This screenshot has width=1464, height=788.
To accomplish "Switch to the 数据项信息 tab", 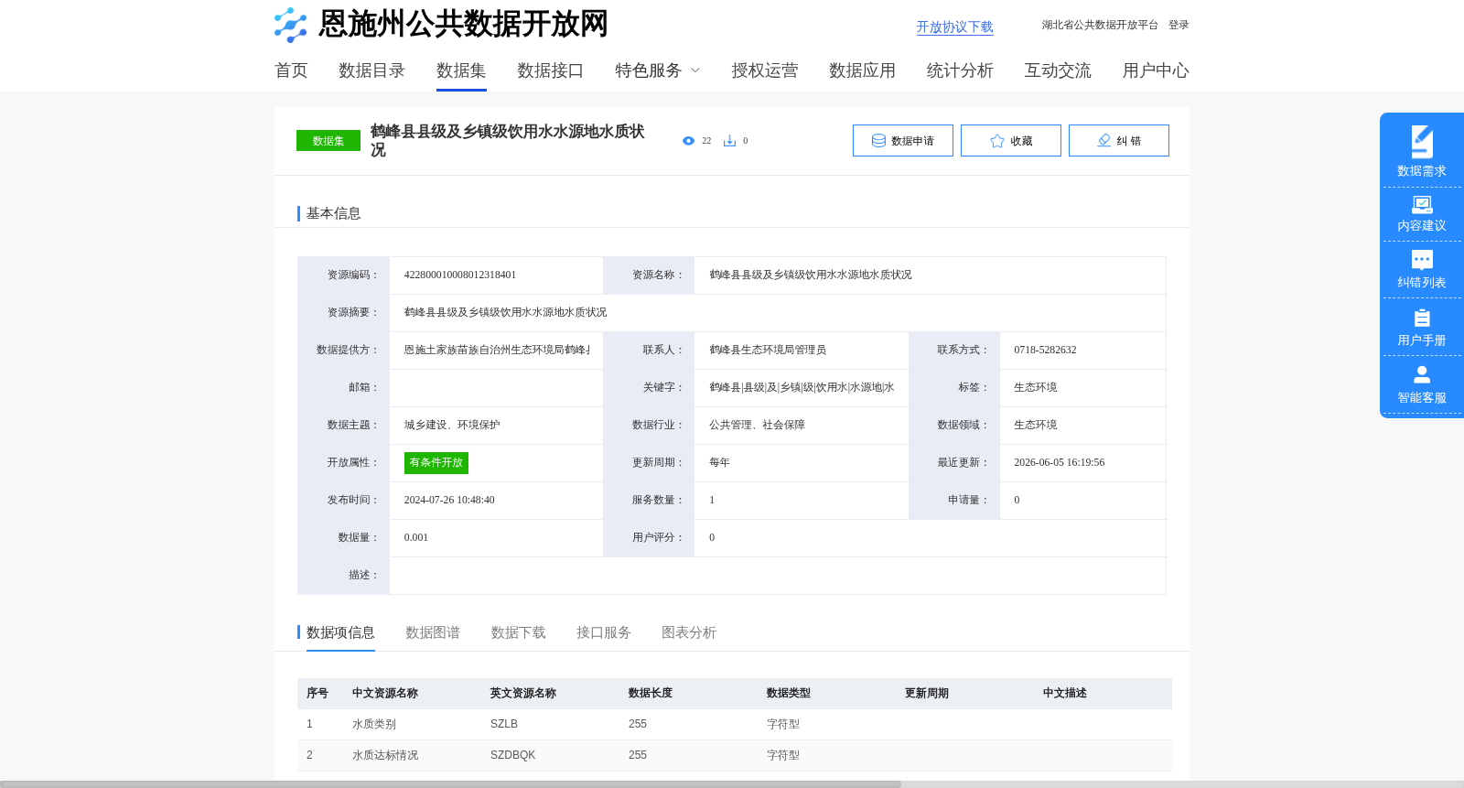I will point(340,632).
